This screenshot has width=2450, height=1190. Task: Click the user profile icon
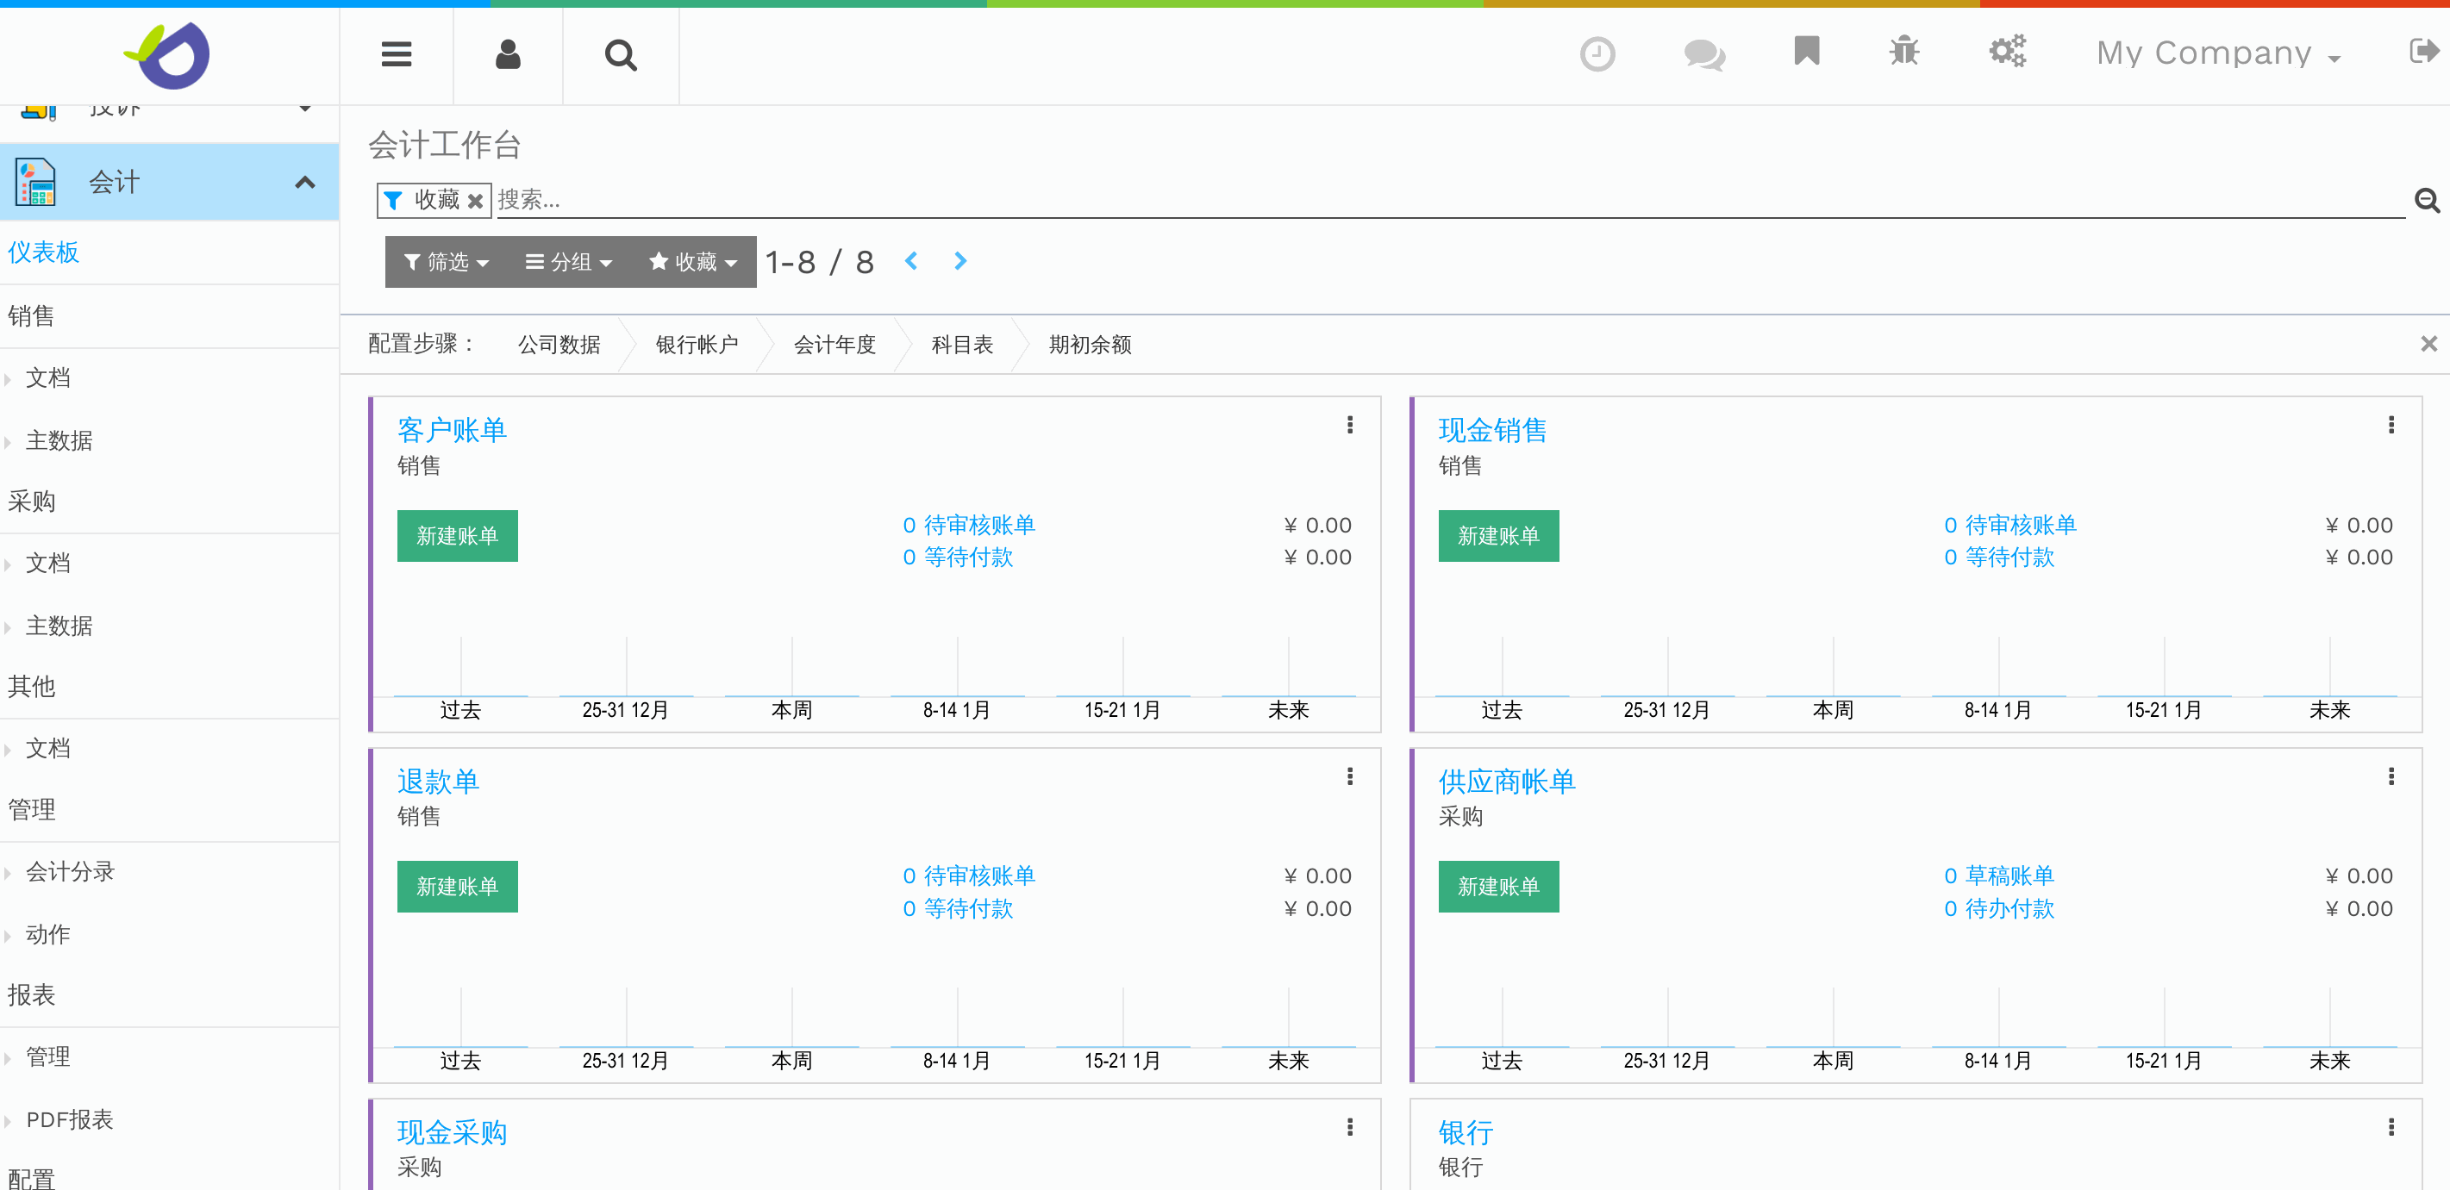click(508, 54)
